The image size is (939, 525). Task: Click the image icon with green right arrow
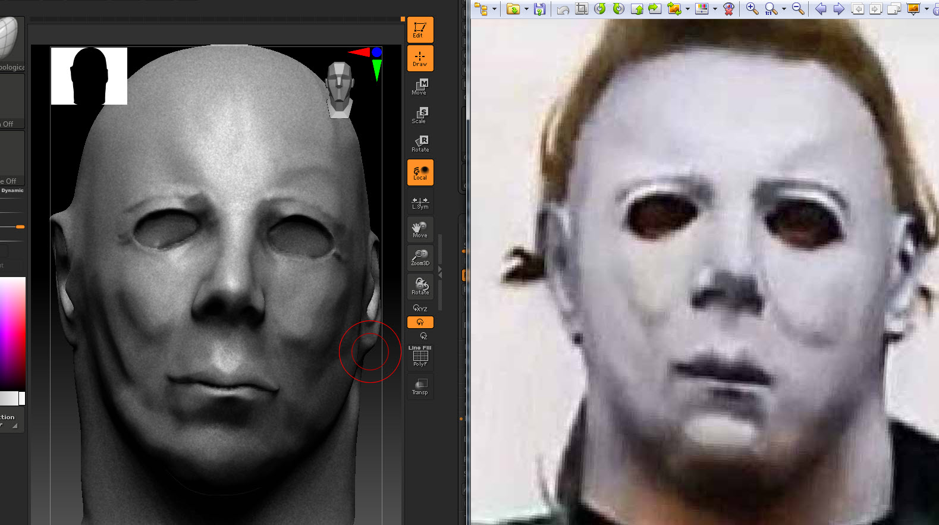[655, 9]
